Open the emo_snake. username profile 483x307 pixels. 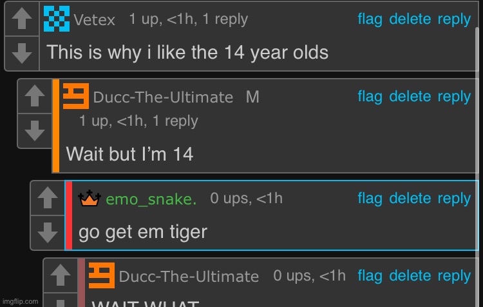(x=151, y=199)
